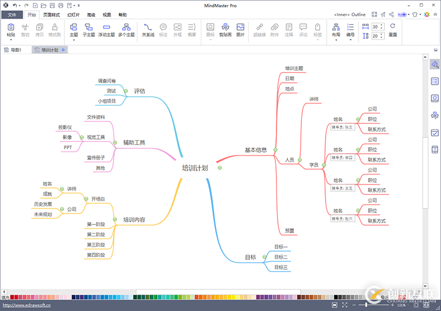Collapse the 评估 branch toggle
Image resolution: width=441 pixels, height=311 pixels.
(x=126, y=91)
